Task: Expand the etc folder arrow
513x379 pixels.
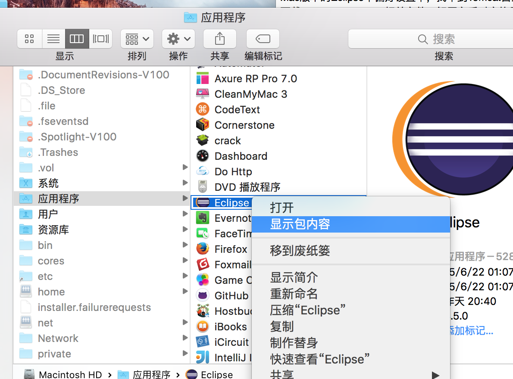Action: [185, 276]
